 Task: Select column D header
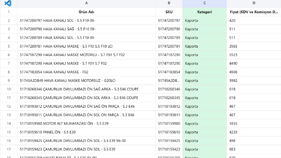[254, 3]
